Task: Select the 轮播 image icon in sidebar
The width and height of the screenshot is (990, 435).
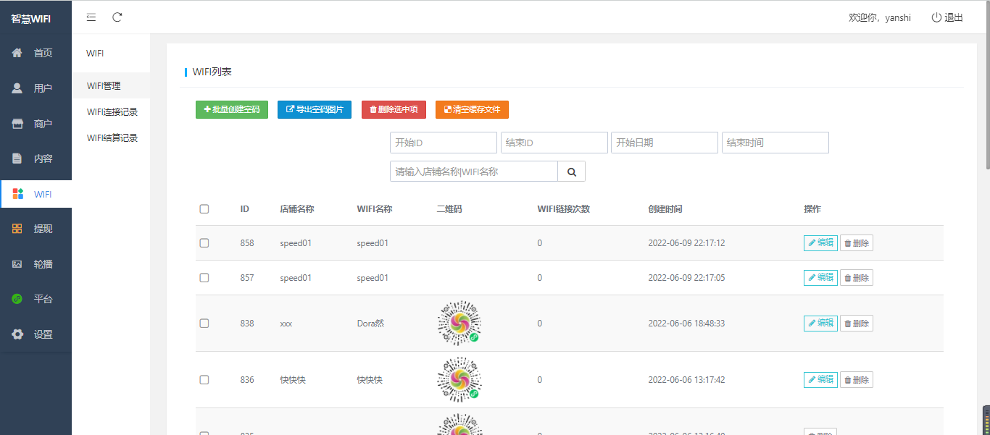Action: (x=17, y=264)
